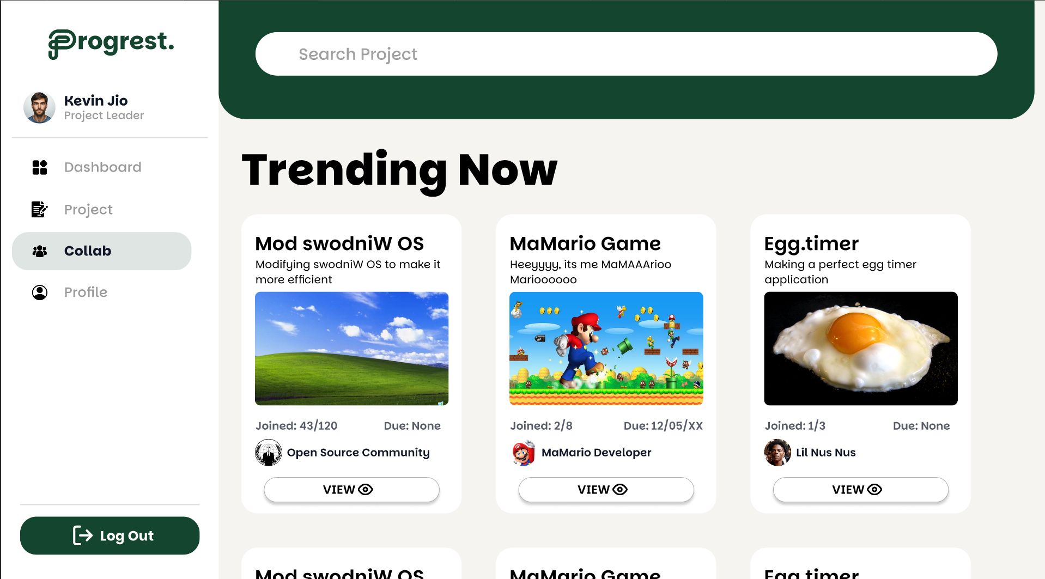The height and width of the screenshot is (579, 1045).
Task: Open the Dashboard menu item
Action: (102, 167)
